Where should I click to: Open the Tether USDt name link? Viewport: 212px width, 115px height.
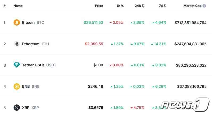click(33, 65)
